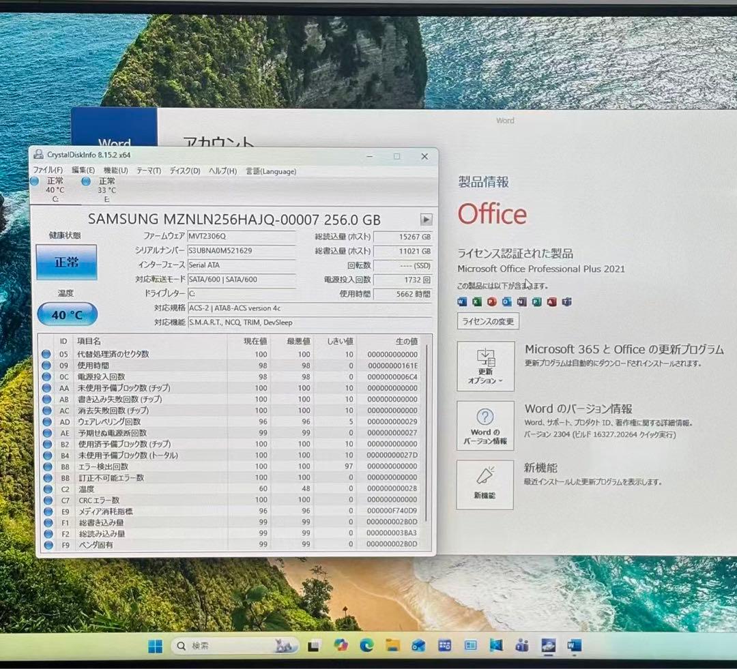Switch to CrystalDiskInfo via its taskbar icon
This screenshot has width=737, height=669.
tap(548, 646)
